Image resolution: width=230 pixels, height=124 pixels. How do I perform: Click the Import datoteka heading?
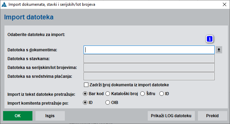click(x=29, y=17)
